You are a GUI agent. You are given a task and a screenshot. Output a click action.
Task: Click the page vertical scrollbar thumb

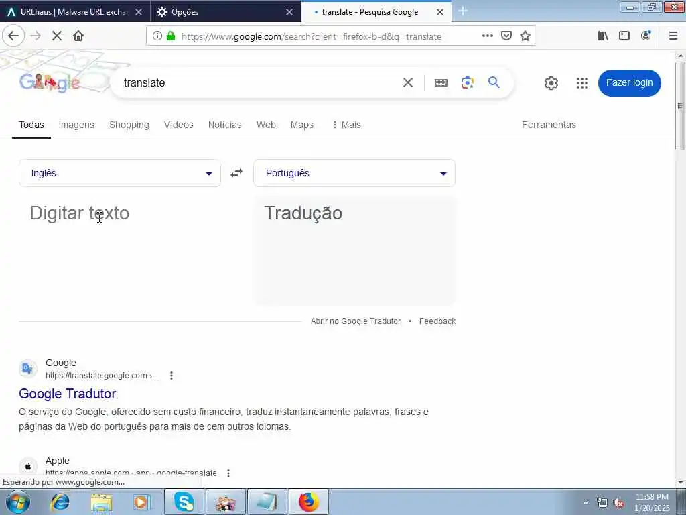[680, 106]
